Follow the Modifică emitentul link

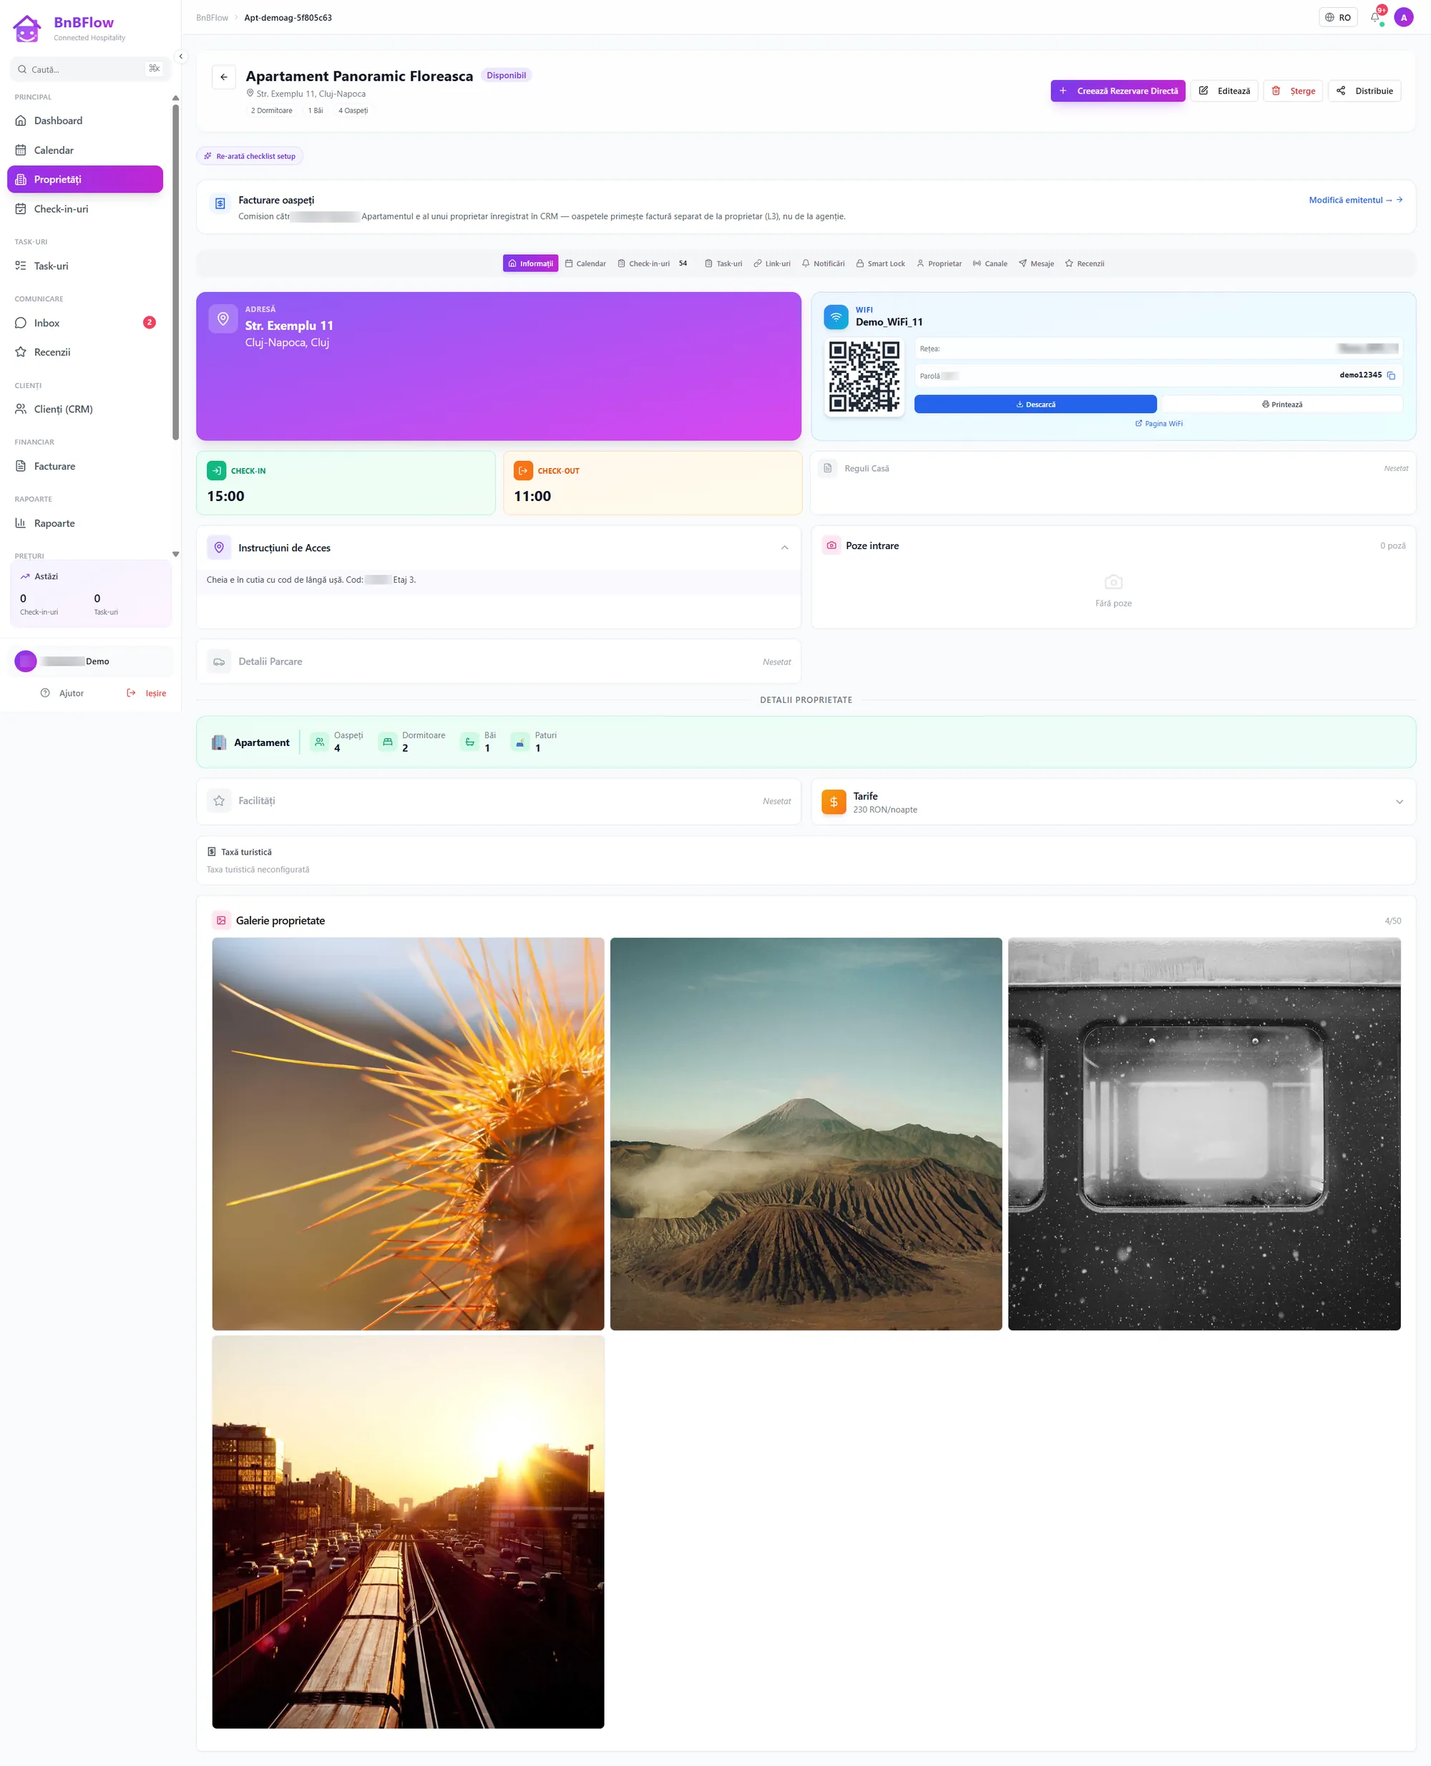tap(1355, 200)
